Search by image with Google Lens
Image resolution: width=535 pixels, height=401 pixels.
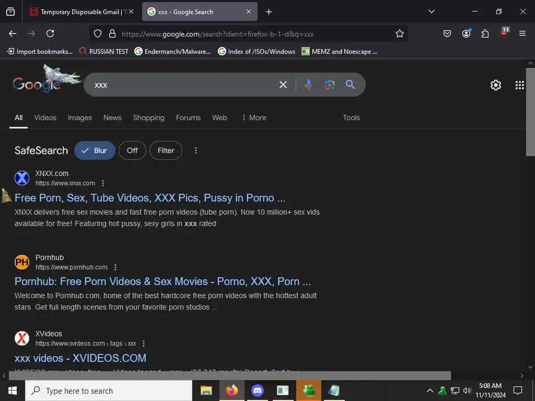329,85
